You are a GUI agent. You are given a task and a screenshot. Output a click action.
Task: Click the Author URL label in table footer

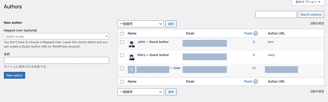coord(276,81)
